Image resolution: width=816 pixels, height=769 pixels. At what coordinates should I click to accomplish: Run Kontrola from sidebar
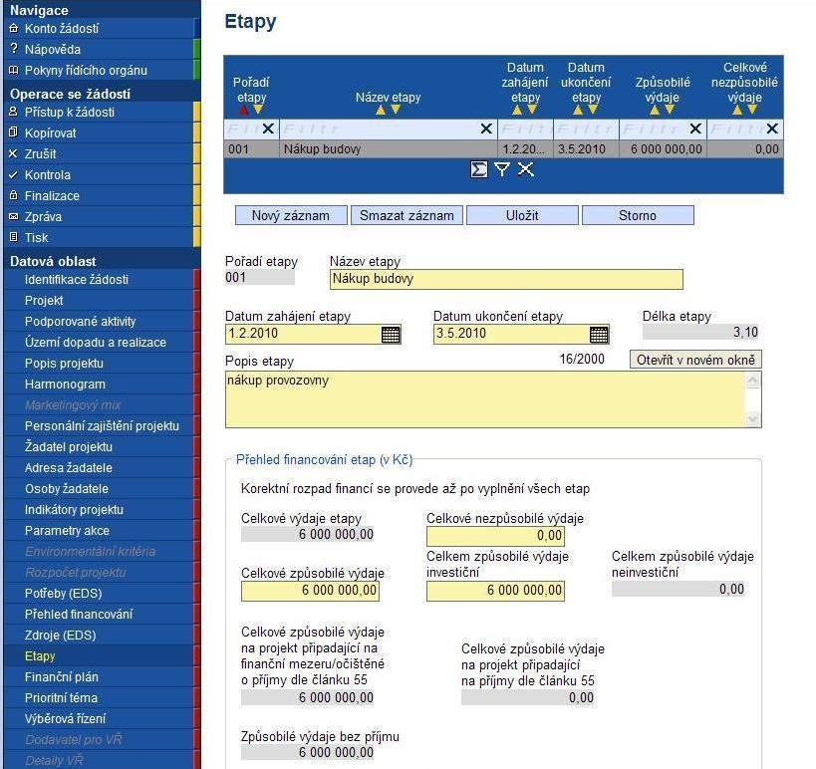click(x=99, y=175)
